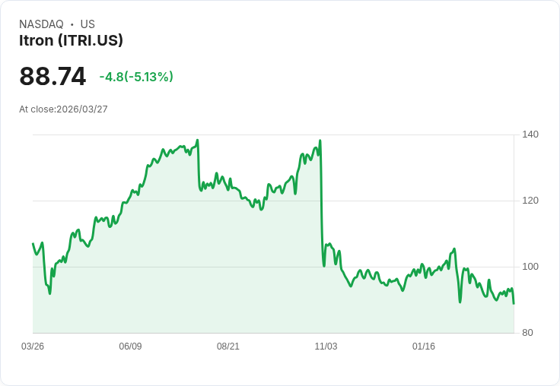Click the -4.8(-5.13%) price change
Screen dimensions: 560x386
tap(136, 77)
